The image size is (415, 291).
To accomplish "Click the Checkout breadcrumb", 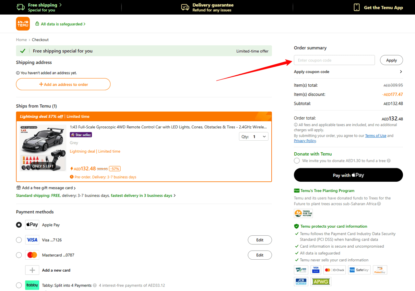I will tap(40, 40).
